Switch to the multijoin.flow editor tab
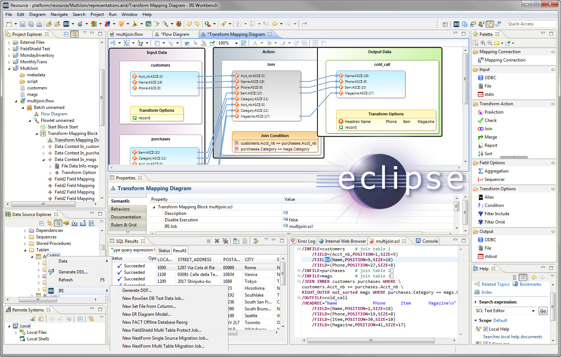 click(x=129, y=34)
